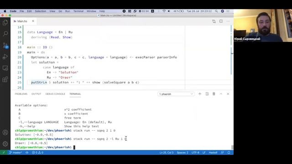292x164 pixels.
Task: Click the UTF-8 encoding indicator
Action: [x=195, y=153]
